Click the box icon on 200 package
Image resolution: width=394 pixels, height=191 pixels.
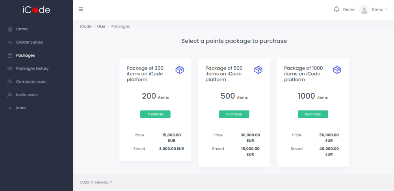pyautogui.click(x=180, y=70)
